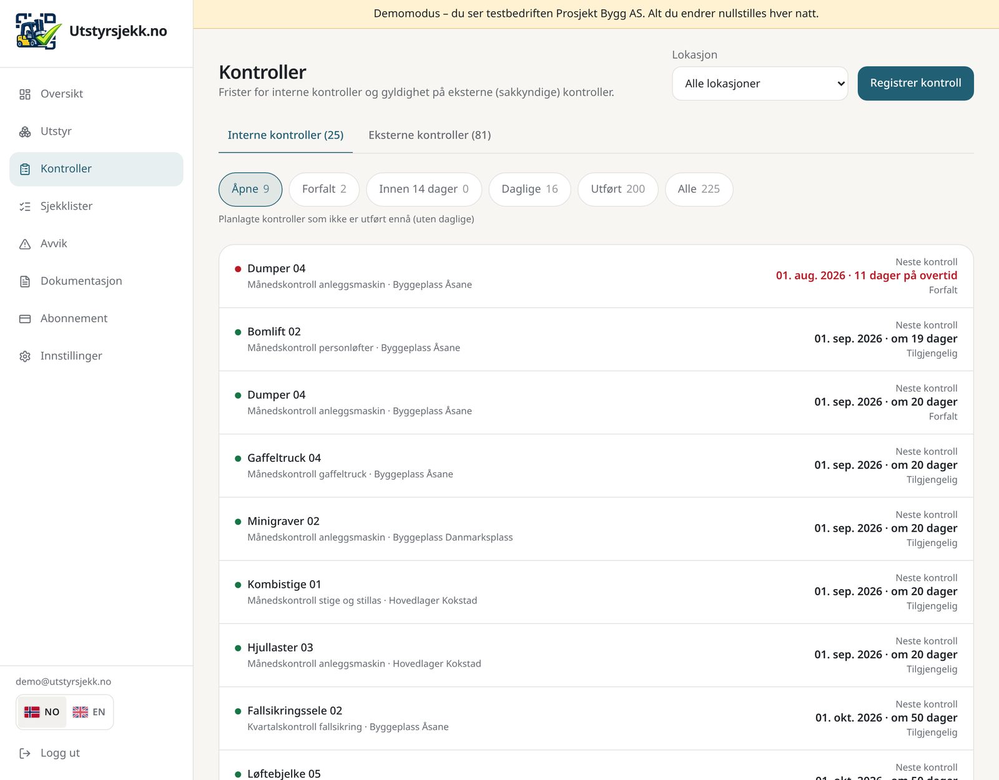Select the Innen 14 dager filter
Image resolution: width=999 pixels, height=780 pixels.
(x=424, y=189)
